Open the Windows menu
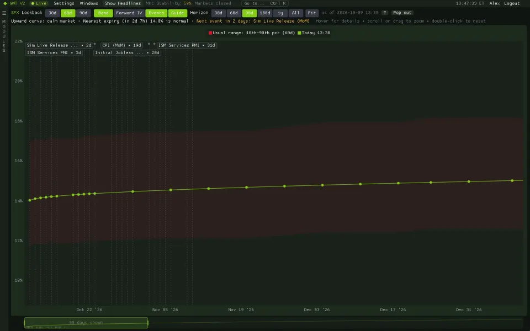 pos(89,3)
